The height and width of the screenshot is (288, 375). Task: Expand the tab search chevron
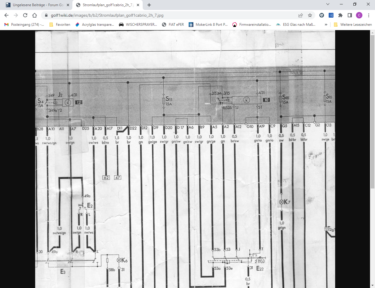[328, 4]
